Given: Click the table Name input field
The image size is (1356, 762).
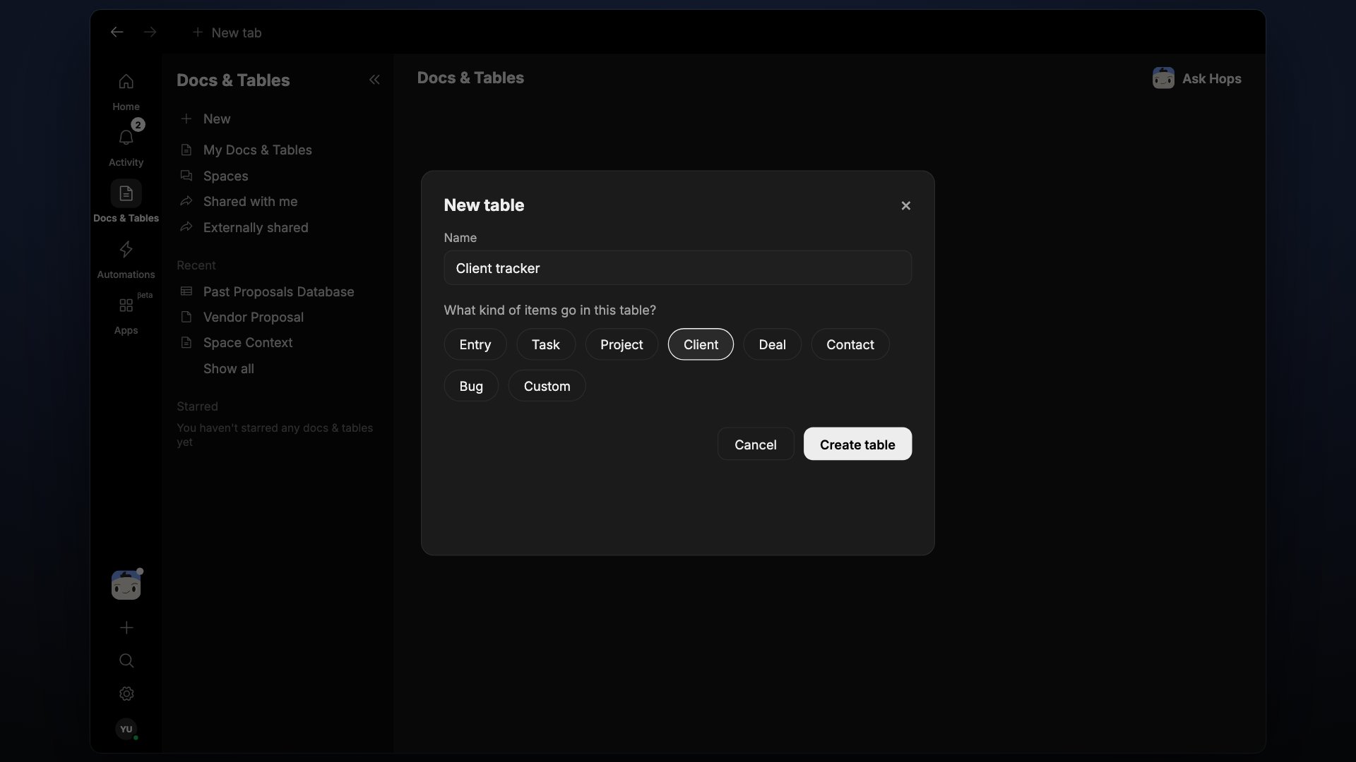Looking at the screenshot, I should pos(677,267).
